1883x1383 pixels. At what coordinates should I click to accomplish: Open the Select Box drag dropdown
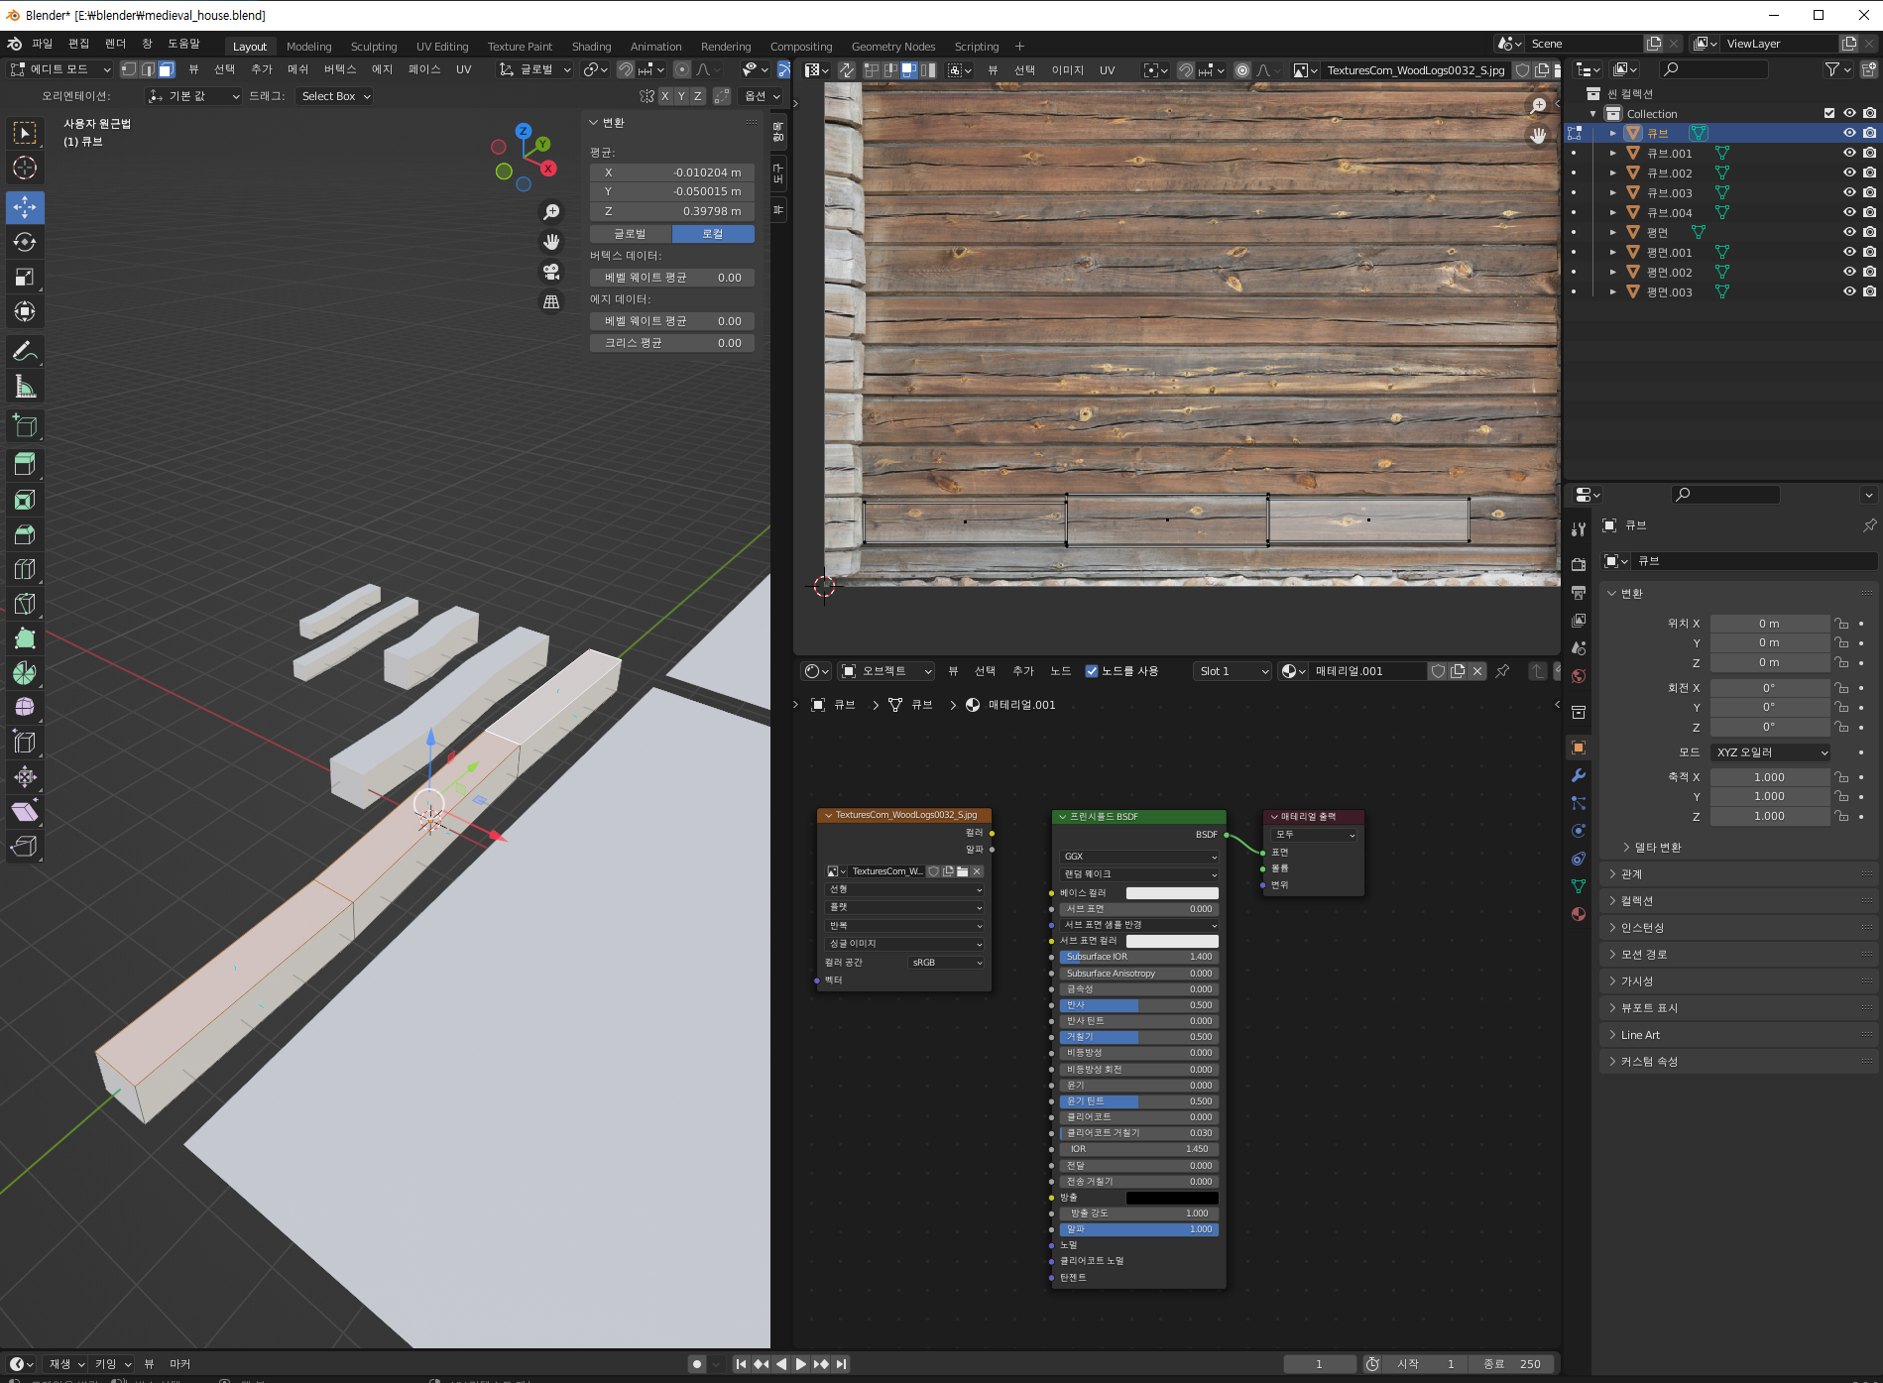click(x=336, y=96)
